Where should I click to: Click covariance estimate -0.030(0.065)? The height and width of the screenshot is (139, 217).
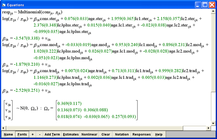[97, 117]
